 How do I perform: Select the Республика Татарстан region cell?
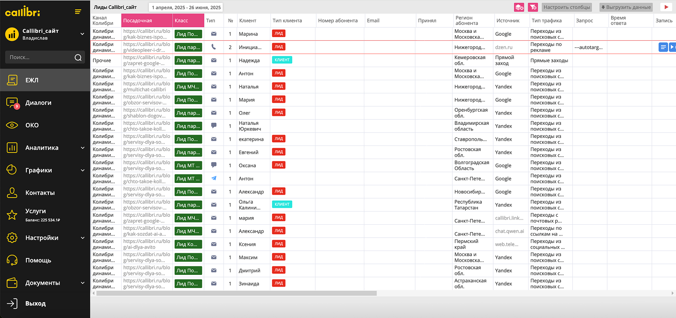[473, 204]
